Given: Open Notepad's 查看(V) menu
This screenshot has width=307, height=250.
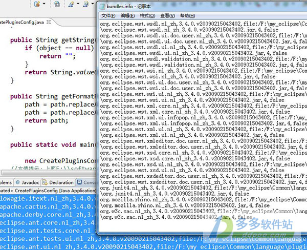Looking at the screenshot, I should point(168,16).
